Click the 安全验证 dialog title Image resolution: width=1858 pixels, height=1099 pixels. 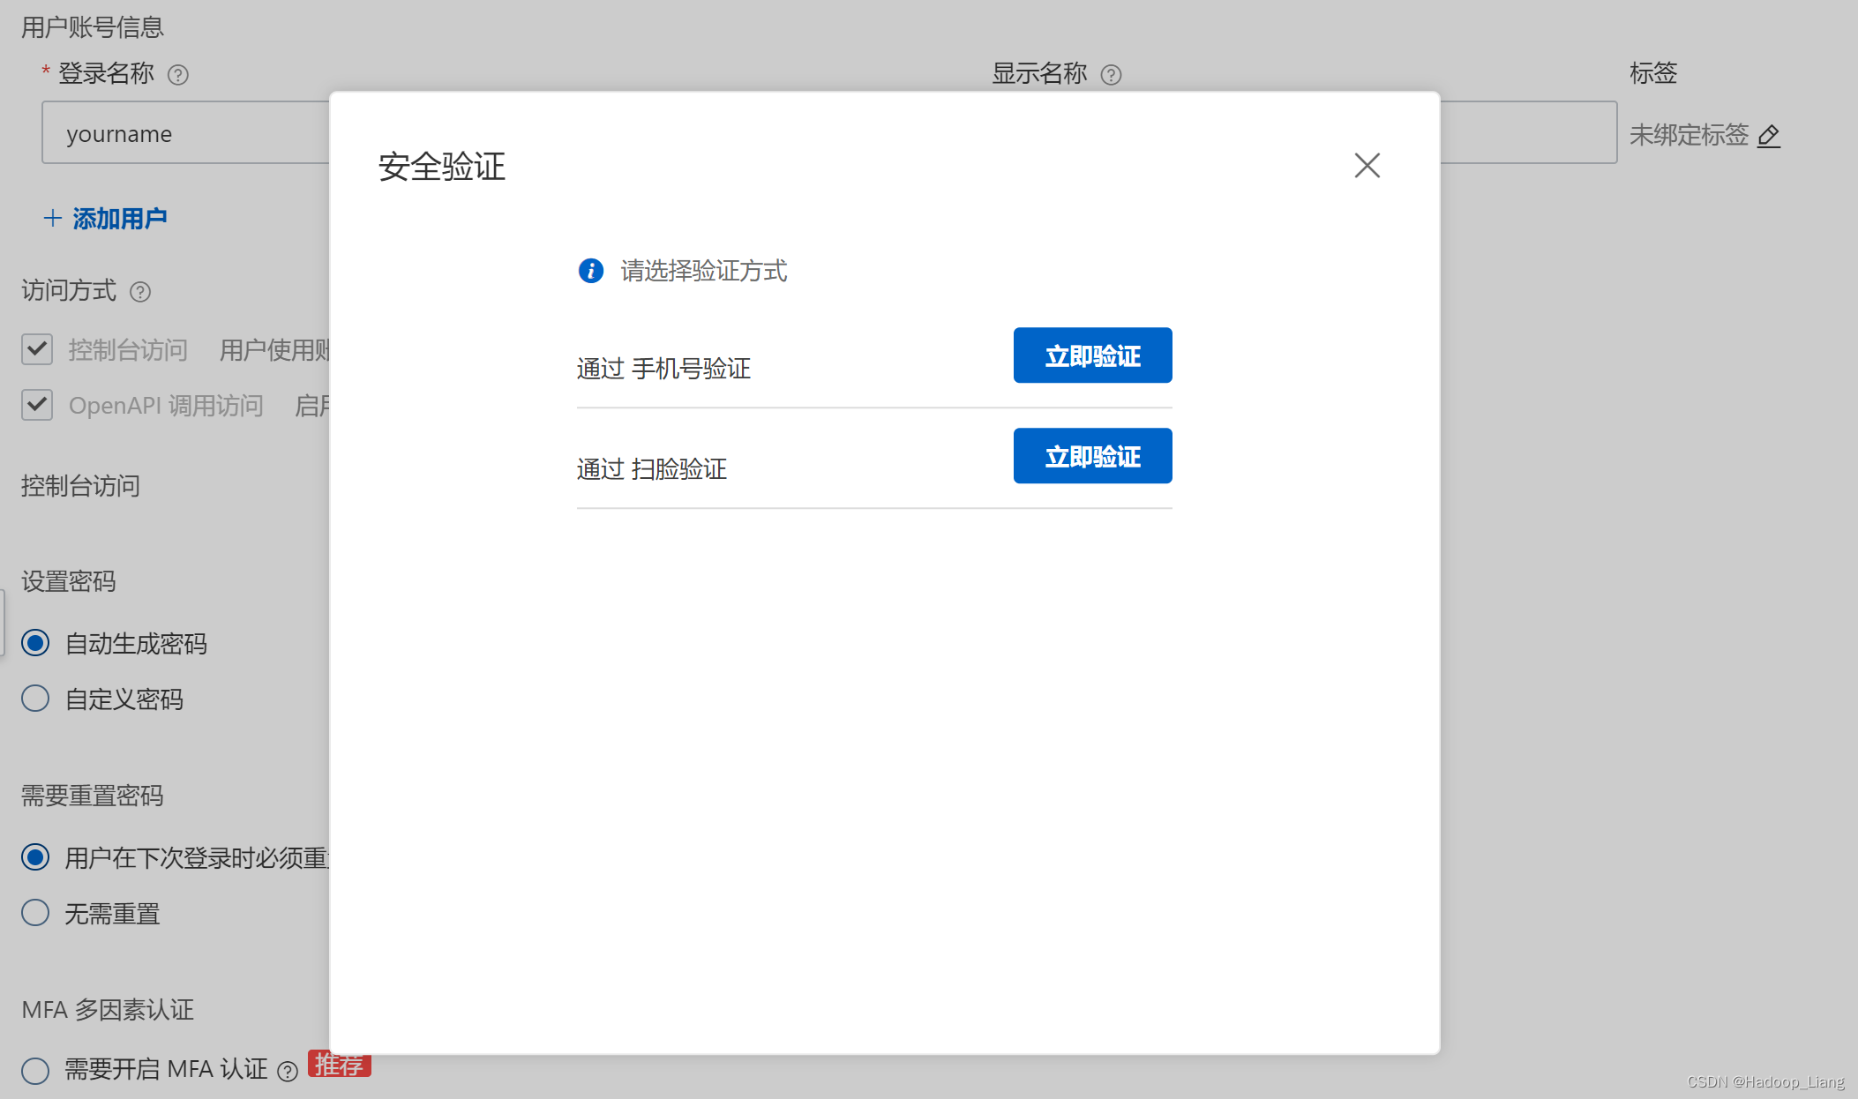(442, 167)
